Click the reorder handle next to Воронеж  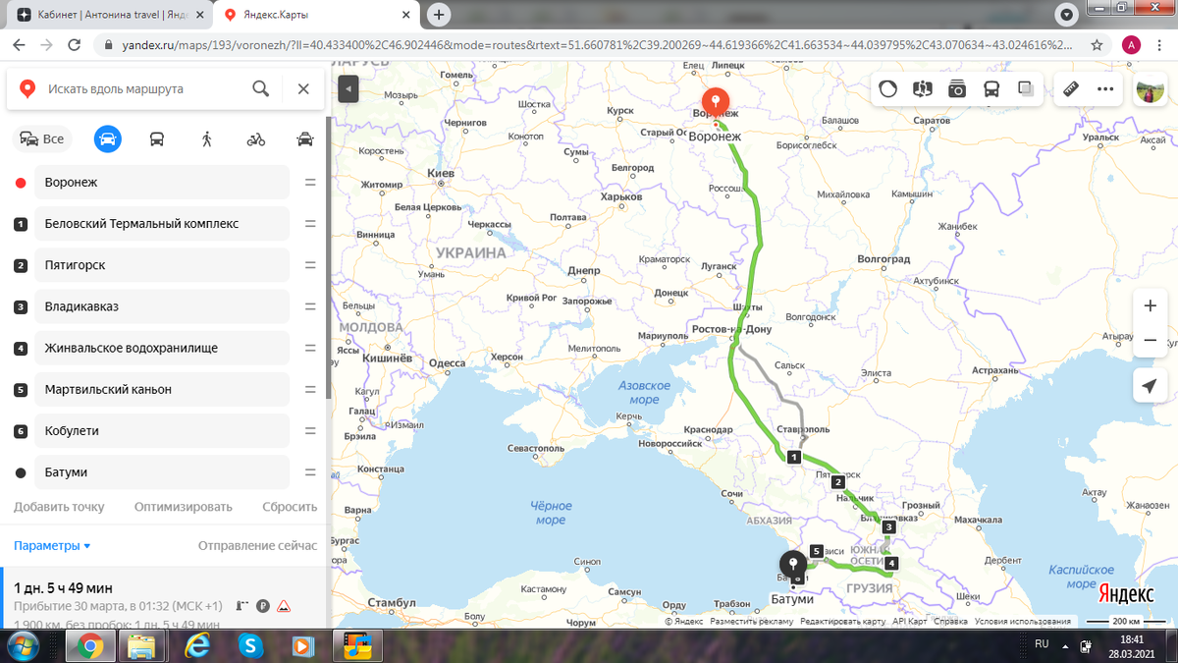click(x=310, y=183)
